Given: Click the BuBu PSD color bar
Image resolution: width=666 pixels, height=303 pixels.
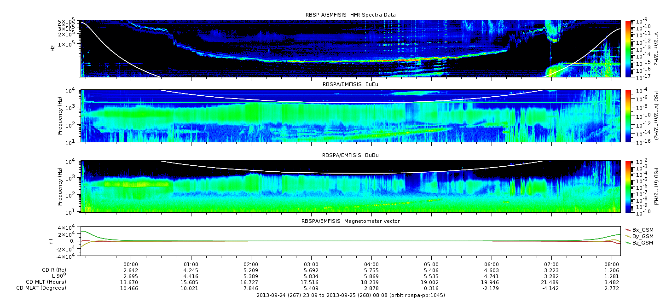Looking at the screenshot, I should click(x=628, y=186).
